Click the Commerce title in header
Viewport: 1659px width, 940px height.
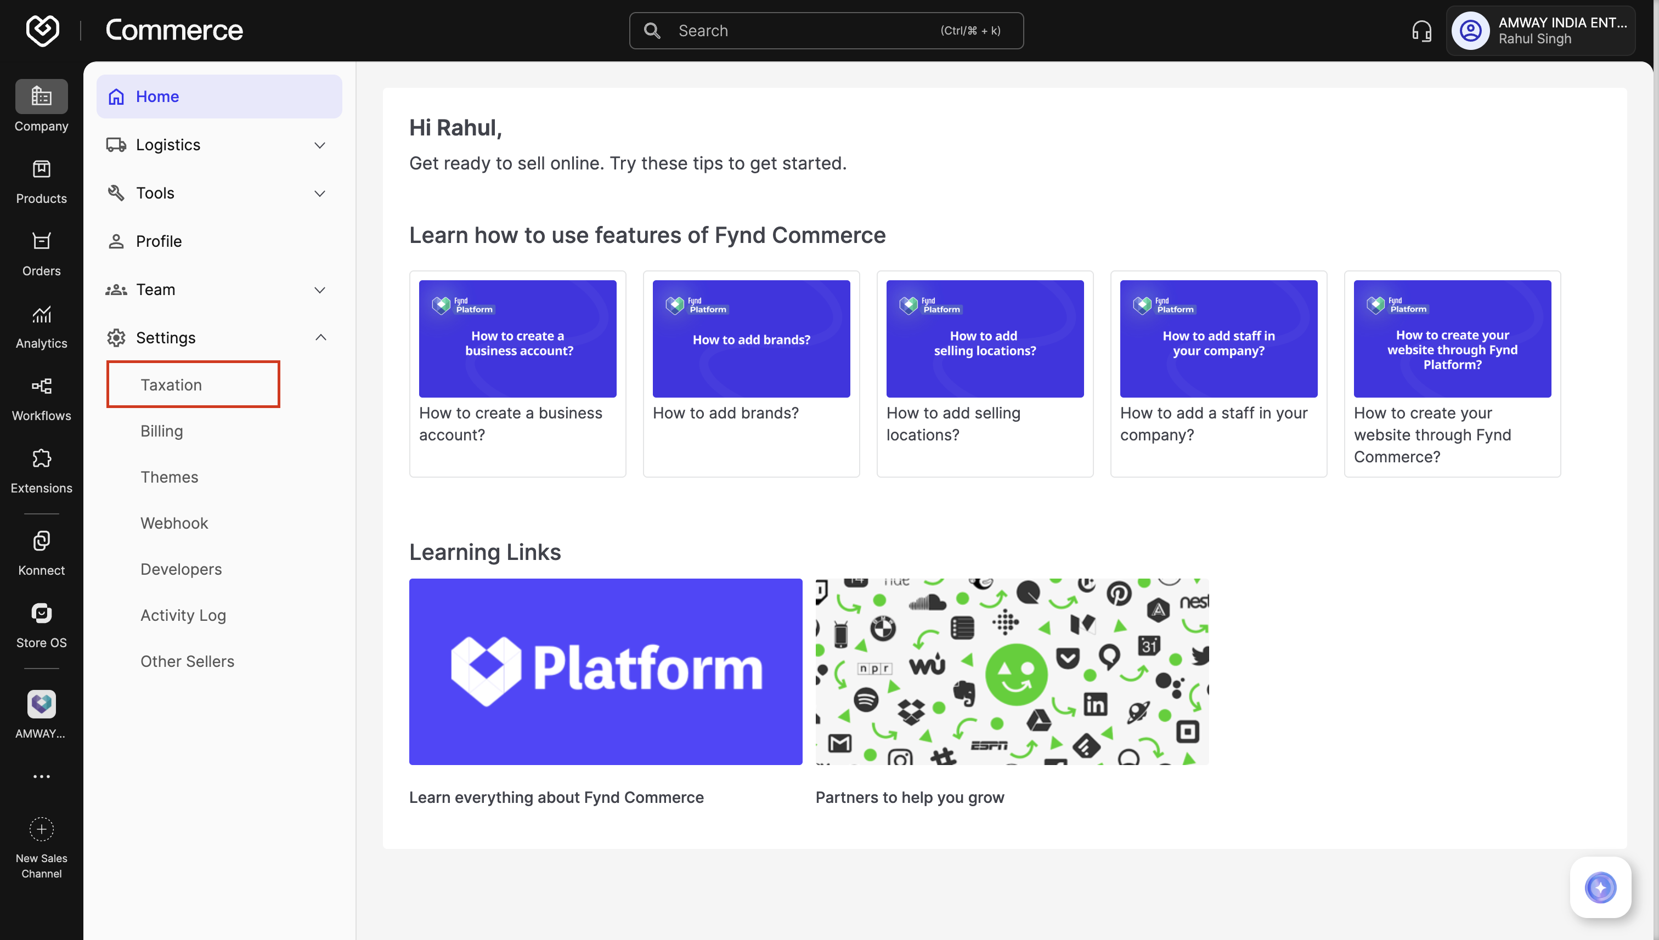click(x=174, y=30)
